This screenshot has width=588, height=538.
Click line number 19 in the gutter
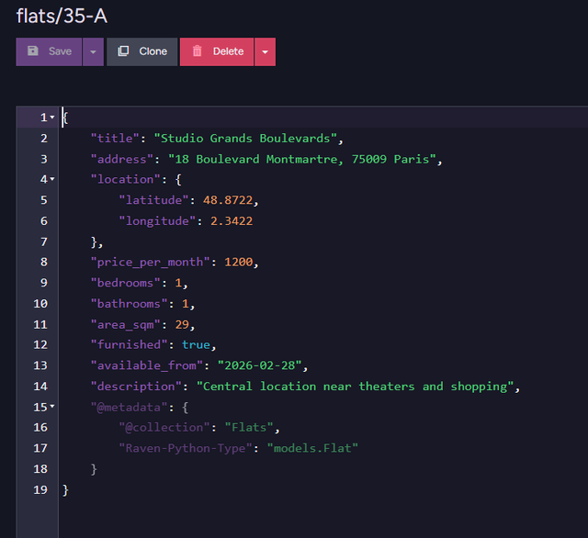tap(41, 489)
